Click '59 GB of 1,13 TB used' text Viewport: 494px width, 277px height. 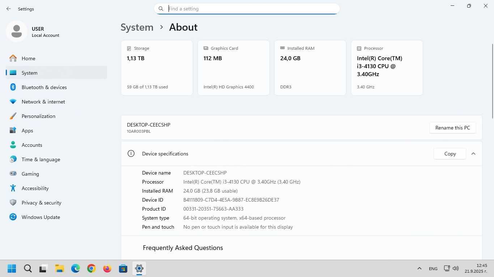148,87
